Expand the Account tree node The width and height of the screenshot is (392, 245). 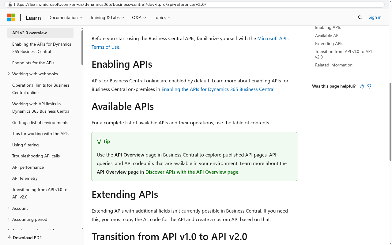tap(9, 208)
